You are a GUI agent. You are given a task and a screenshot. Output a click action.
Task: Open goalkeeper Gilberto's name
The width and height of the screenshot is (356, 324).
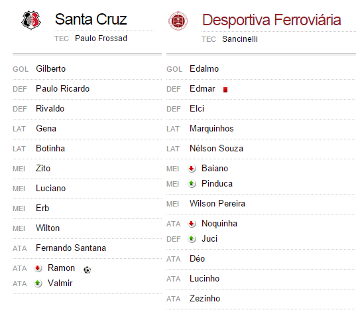pos(51,68)
